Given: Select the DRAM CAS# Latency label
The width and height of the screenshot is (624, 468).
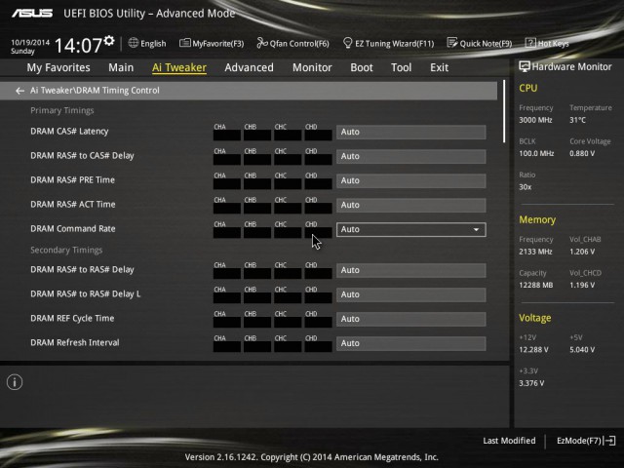Looking at the screenshot, I should point(69,132).
